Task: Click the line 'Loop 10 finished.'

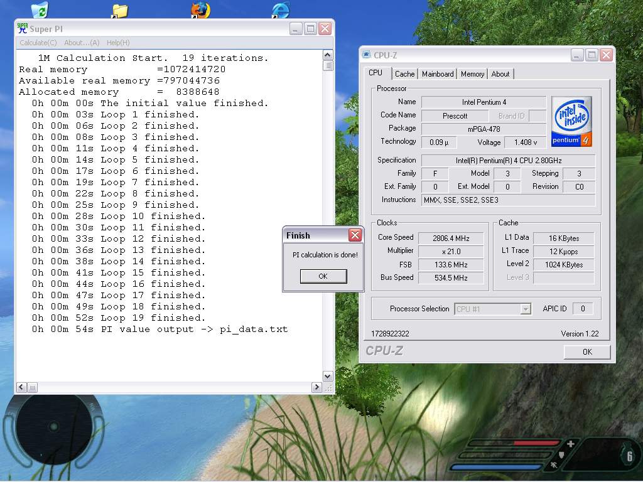Action: click(x=119, y=217)
